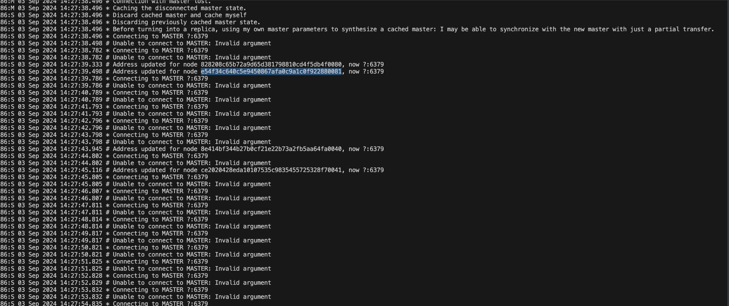This screenshot has height=306, width=729.
Task: Click the 'Invalid argument' text at 14:27:53.832
Action: pos(242,296)
